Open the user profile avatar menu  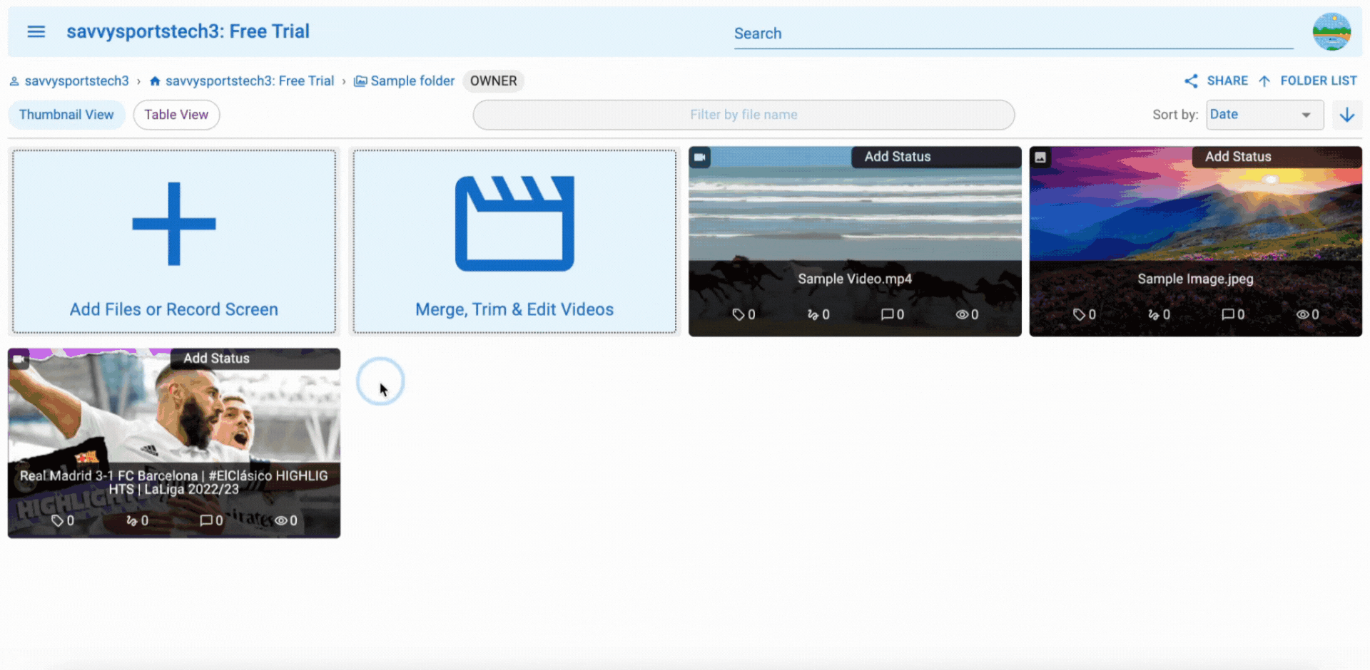(x=1331, y=31)
